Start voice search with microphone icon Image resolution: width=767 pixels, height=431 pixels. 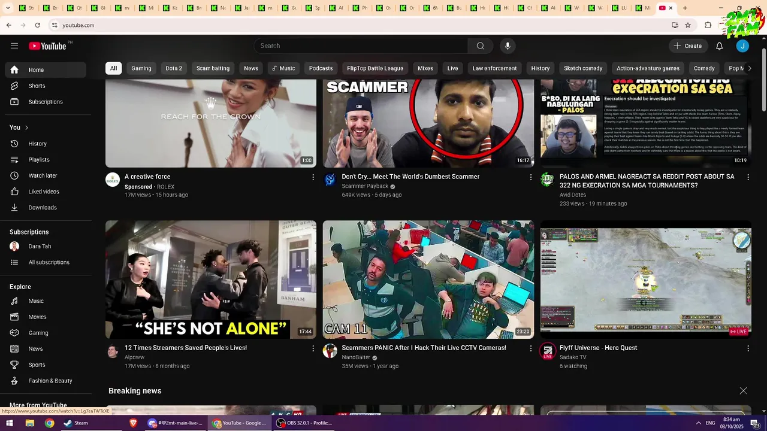click(x=508, y=46)
